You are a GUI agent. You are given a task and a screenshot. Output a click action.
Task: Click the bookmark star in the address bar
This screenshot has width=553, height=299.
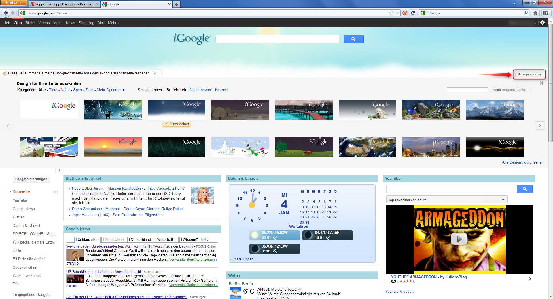(391, 13)
